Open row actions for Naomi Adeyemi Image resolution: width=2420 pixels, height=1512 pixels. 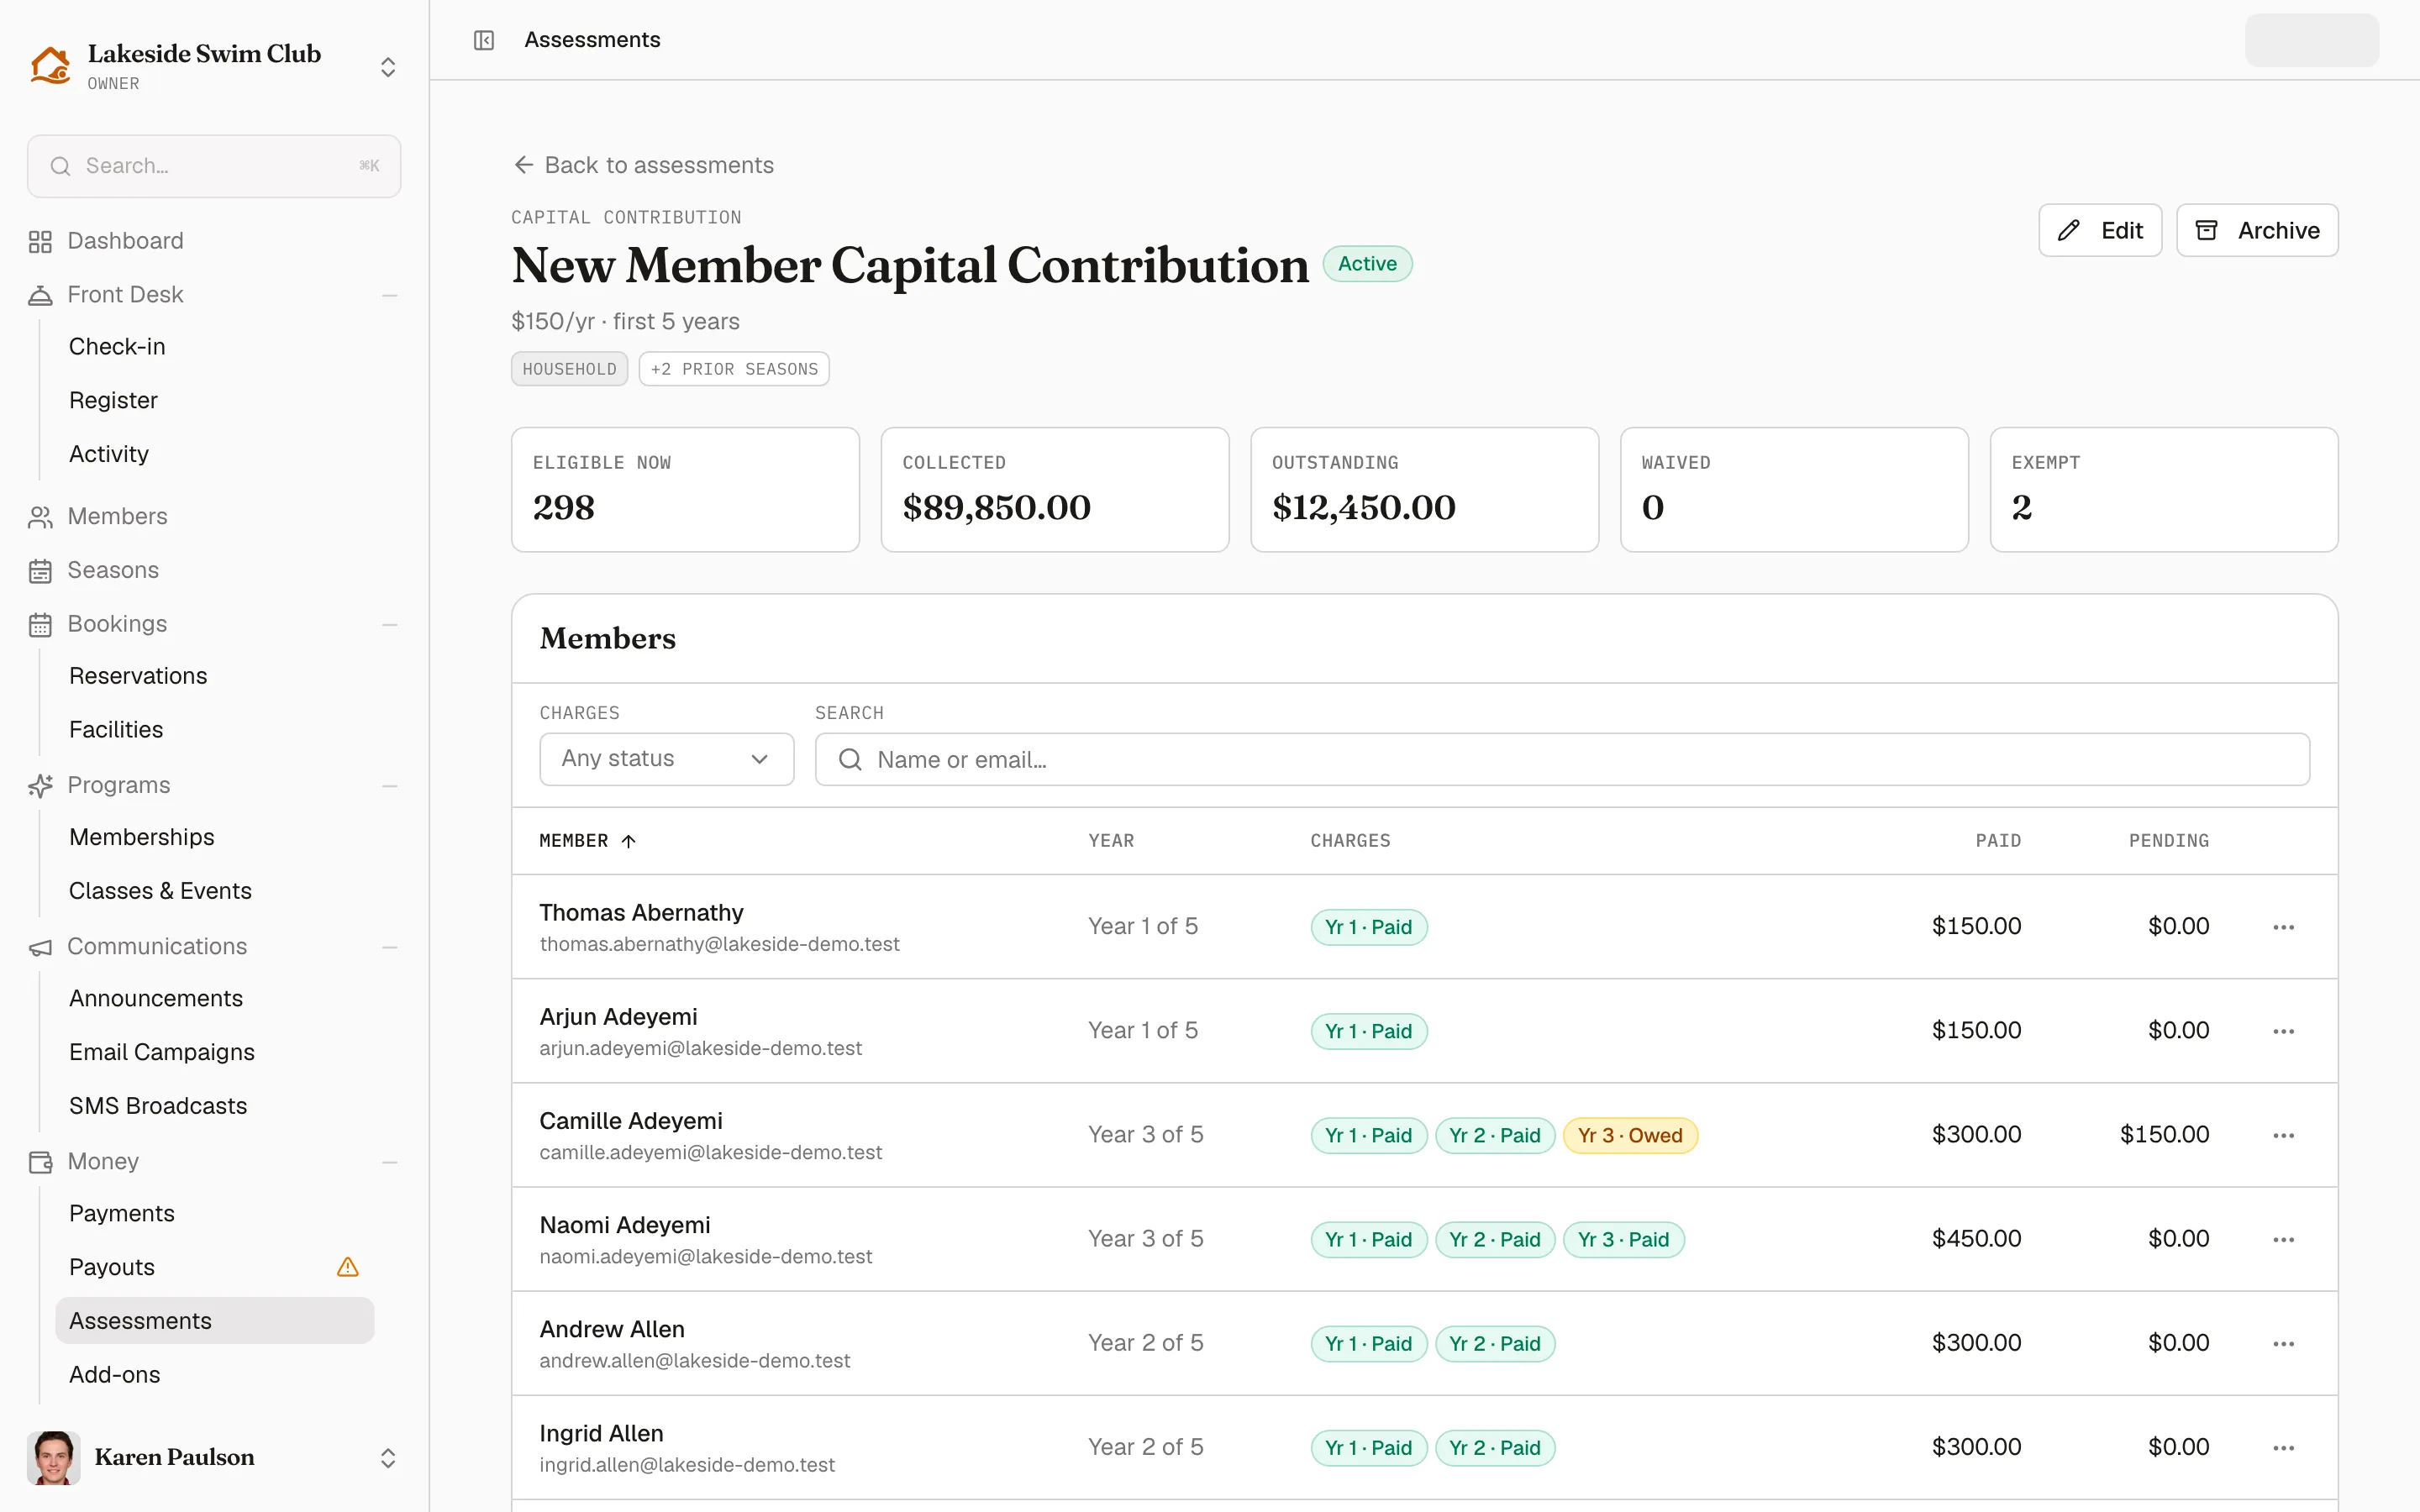2283,1239
